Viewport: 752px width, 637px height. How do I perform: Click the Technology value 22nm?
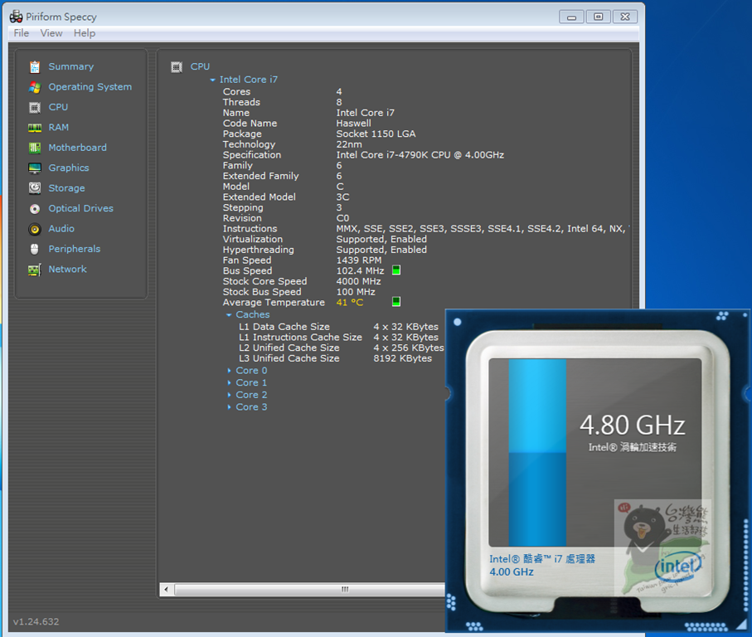click(349, 144)
